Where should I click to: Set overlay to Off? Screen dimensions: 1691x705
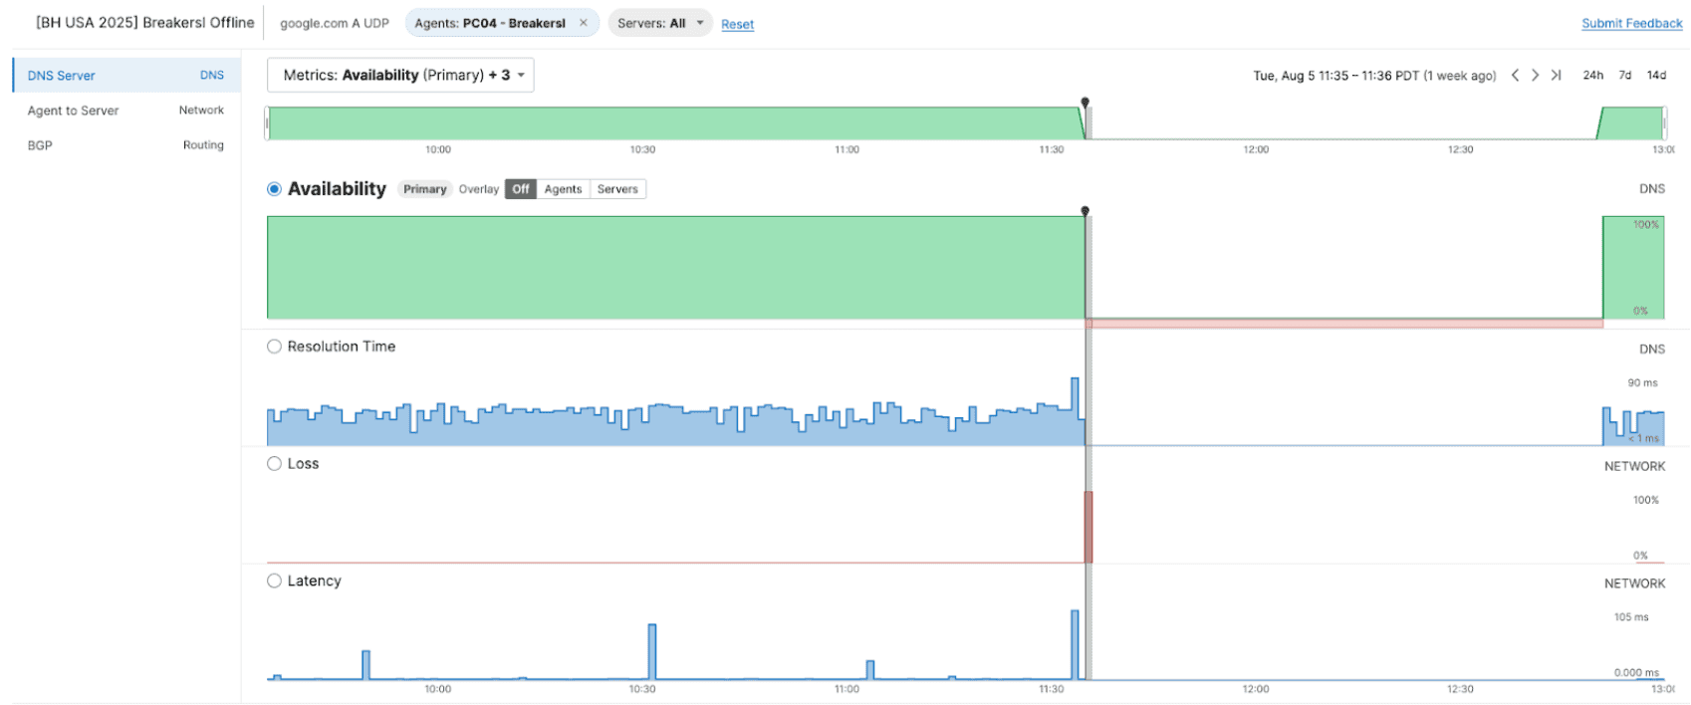[521, 189]
